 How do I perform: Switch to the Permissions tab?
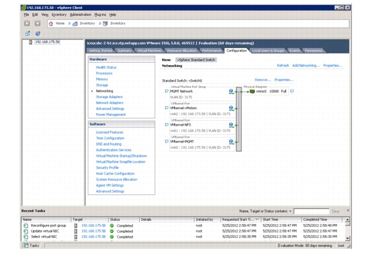click(x=314, y=50)
